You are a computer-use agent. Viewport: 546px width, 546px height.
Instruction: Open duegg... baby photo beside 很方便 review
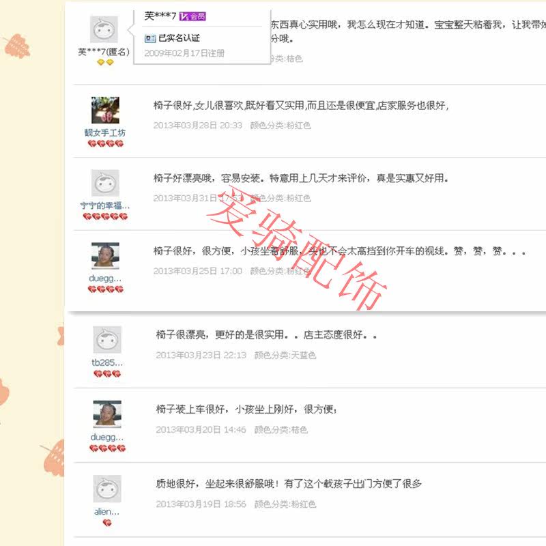[x=105, y=255]
